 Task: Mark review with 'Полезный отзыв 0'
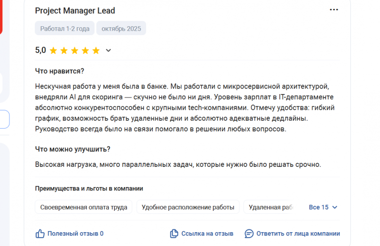pos(75,234)
